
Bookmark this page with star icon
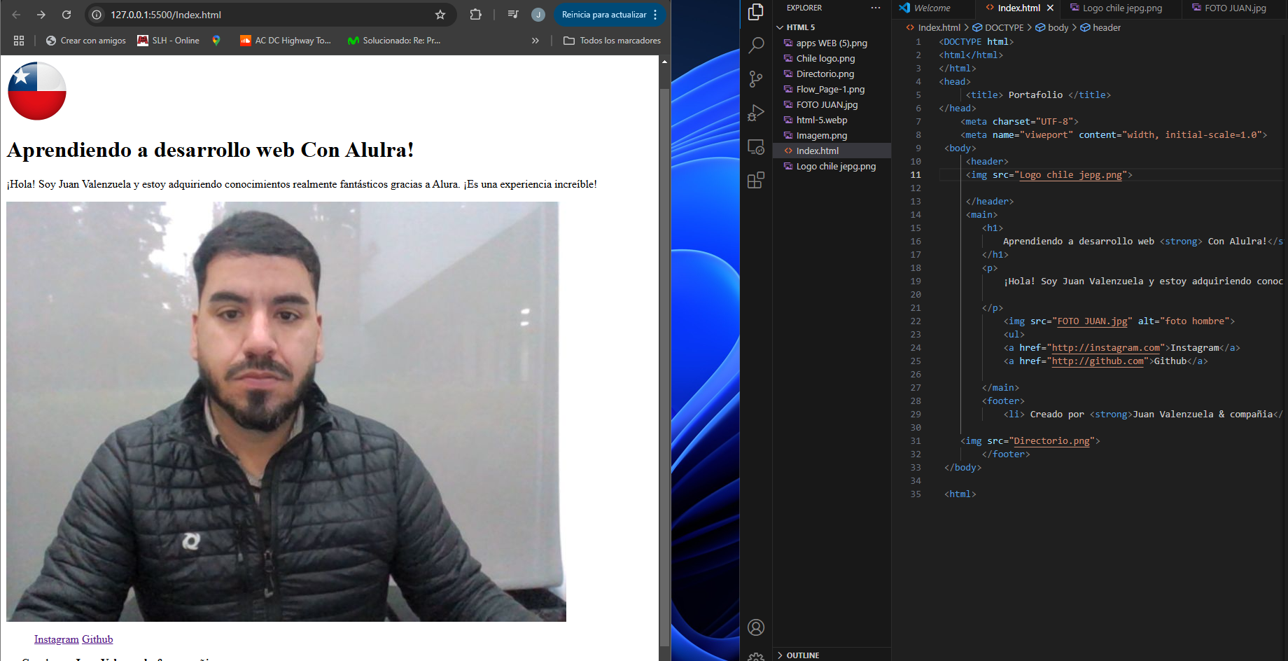pyautogui.click(x=440, y=15)
